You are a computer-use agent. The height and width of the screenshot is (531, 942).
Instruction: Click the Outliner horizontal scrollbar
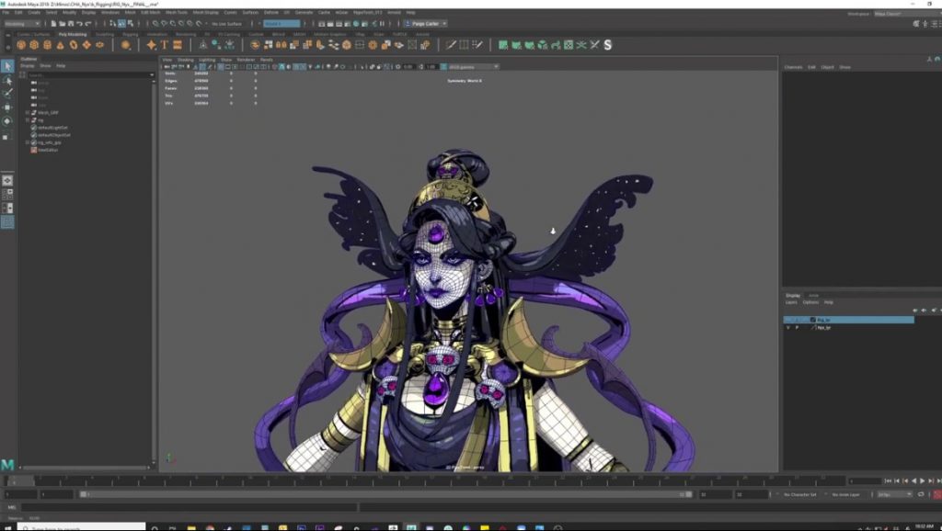pos(84,467)
